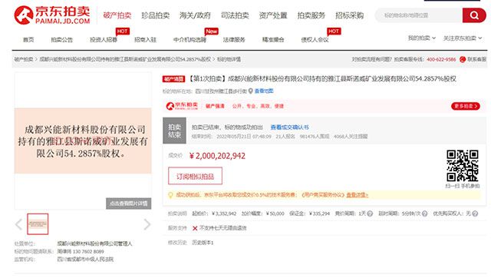Open the 海关/政府 tab
Screen dimensions: 491x278
(195, 15)
